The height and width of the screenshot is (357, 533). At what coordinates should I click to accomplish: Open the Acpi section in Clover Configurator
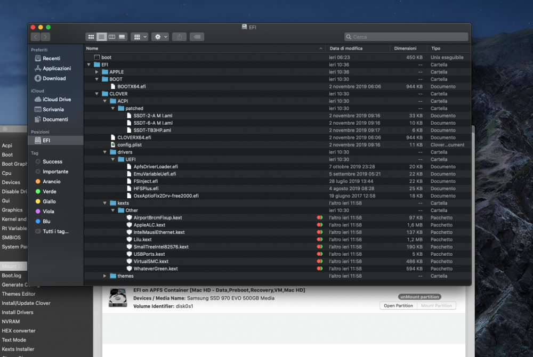tap(7, 145)
